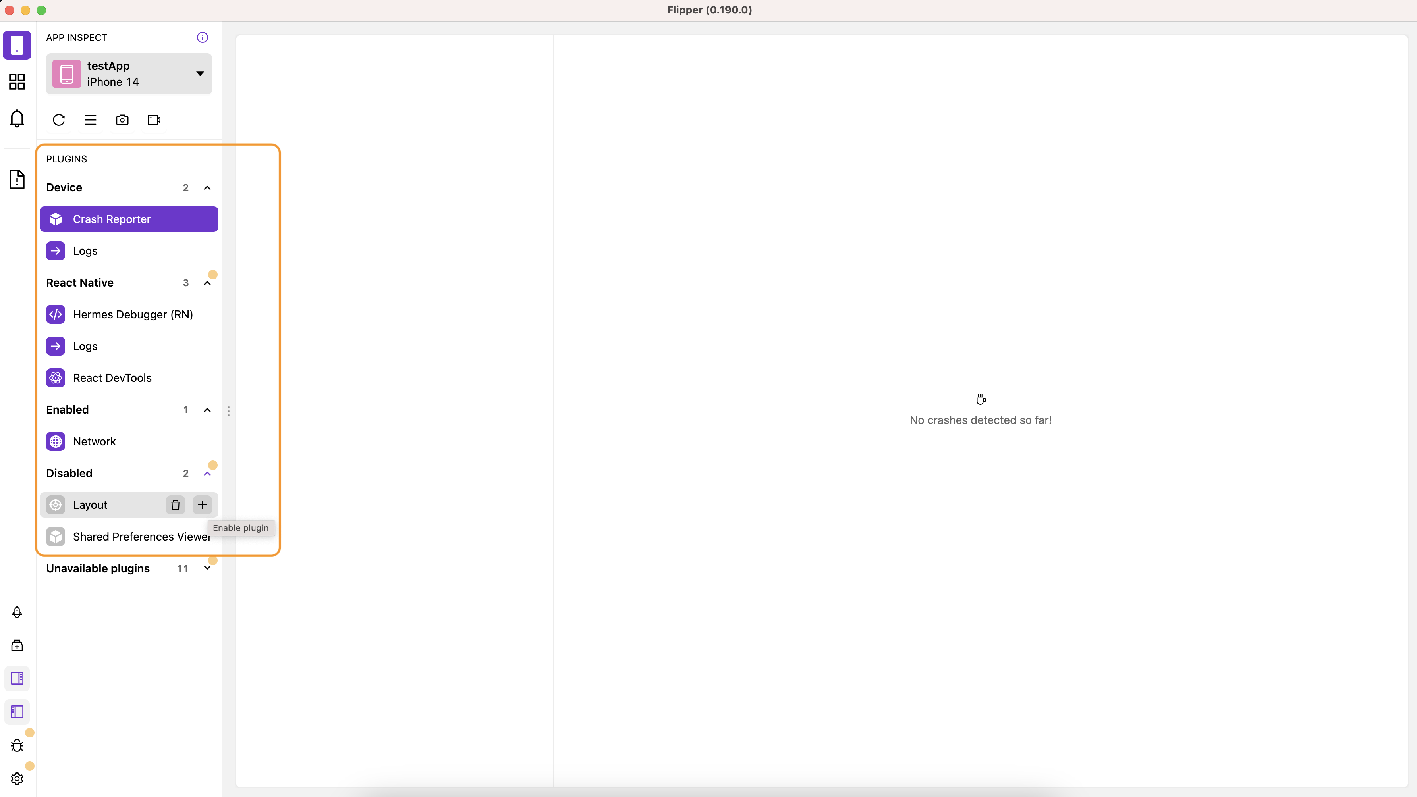Click the refresh/reload button
The image size is (1417, 797).
tap(58, 119)
